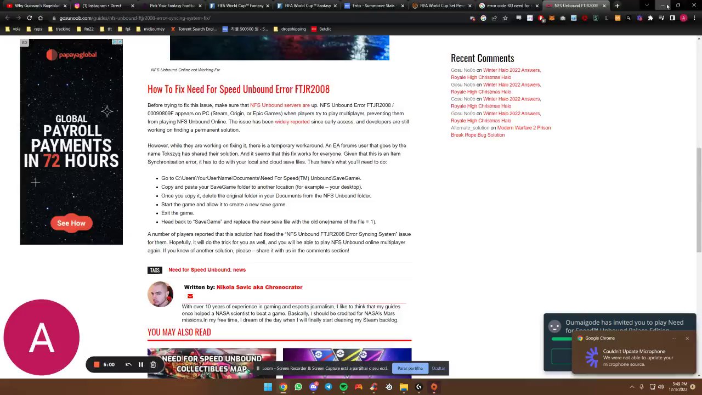Image resolution: width=702 pixels, height=395 pixels.
Task: Go back with the browser back arrow
Action: (8, 18)
